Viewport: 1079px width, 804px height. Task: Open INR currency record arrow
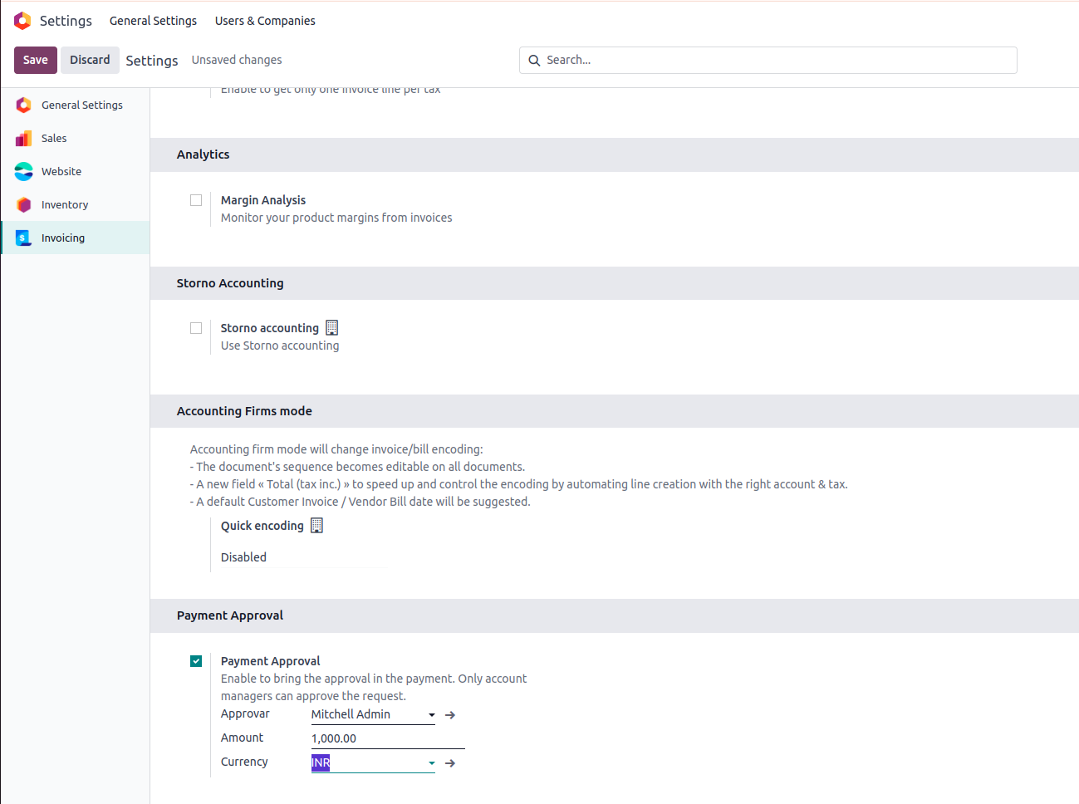click(x=450, y=763)
